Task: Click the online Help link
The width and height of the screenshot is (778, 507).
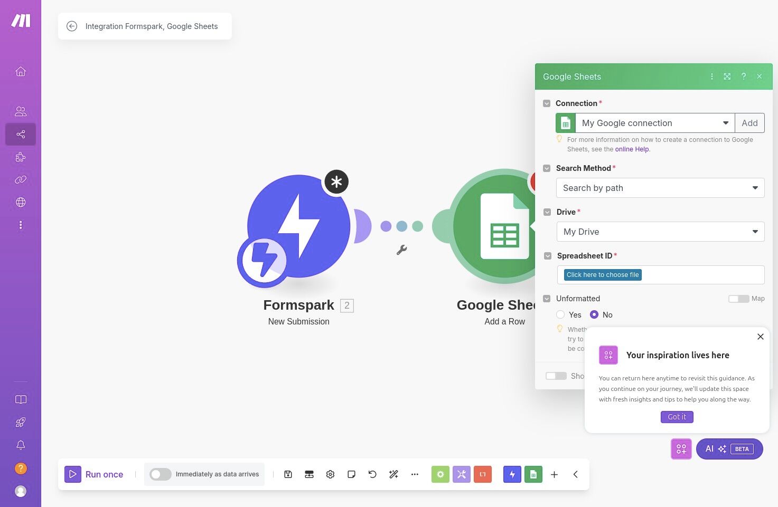Action: click(x=632, y=149)
